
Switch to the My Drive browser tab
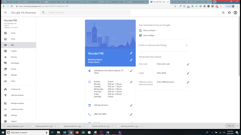[x=12, y=2]
